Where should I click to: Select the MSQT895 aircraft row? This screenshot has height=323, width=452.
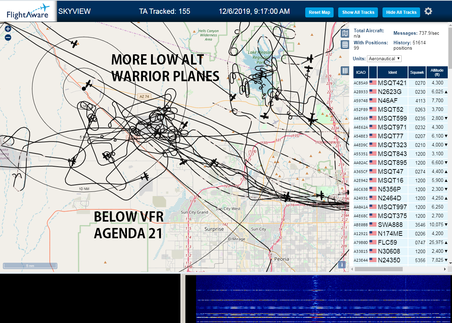(401, 162)
